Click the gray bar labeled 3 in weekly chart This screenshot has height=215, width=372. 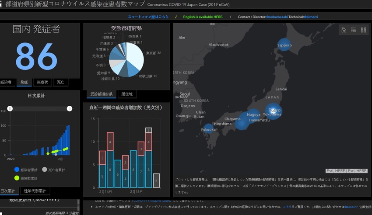coord(156,180)
